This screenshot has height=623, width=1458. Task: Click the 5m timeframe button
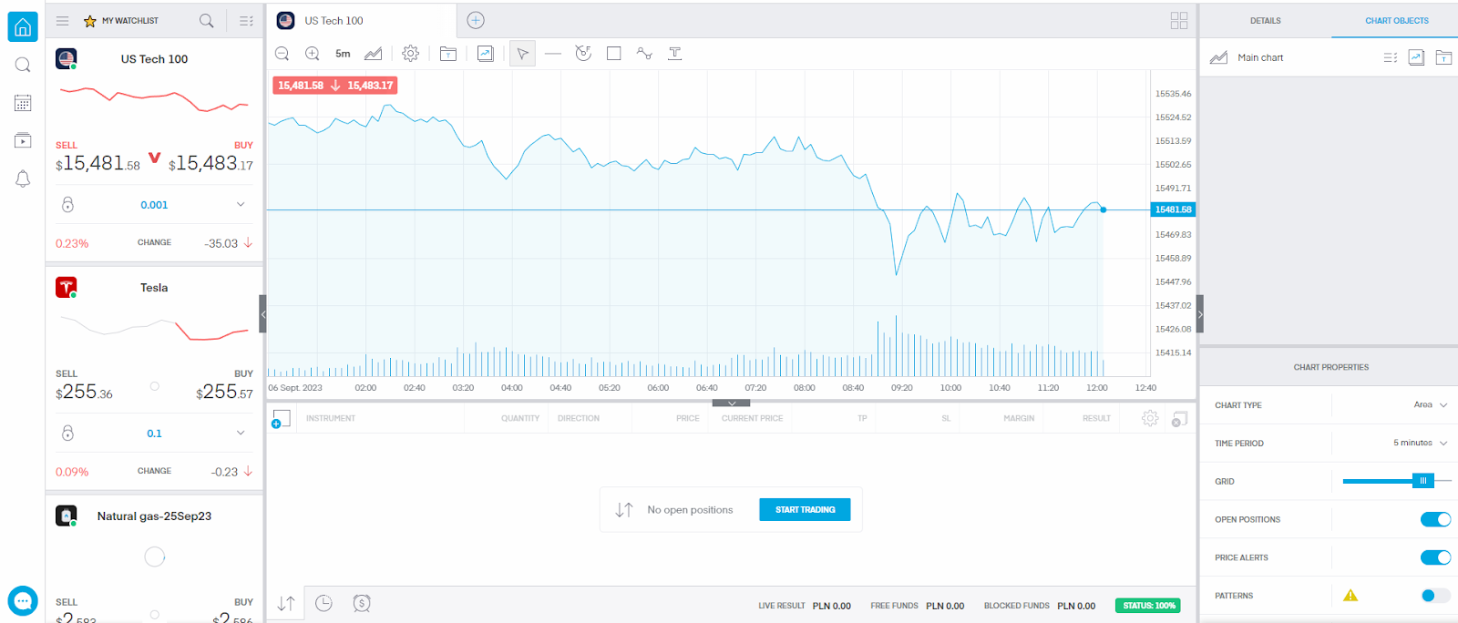point(343,54)
